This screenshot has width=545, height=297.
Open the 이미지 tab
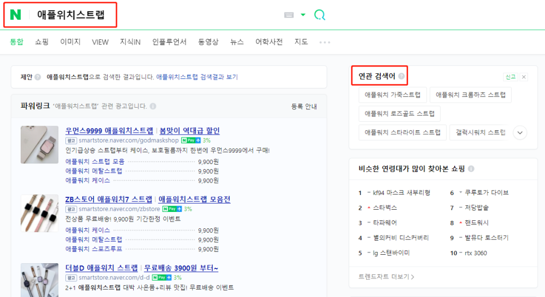pyautogui.click(x=70, y=42)
